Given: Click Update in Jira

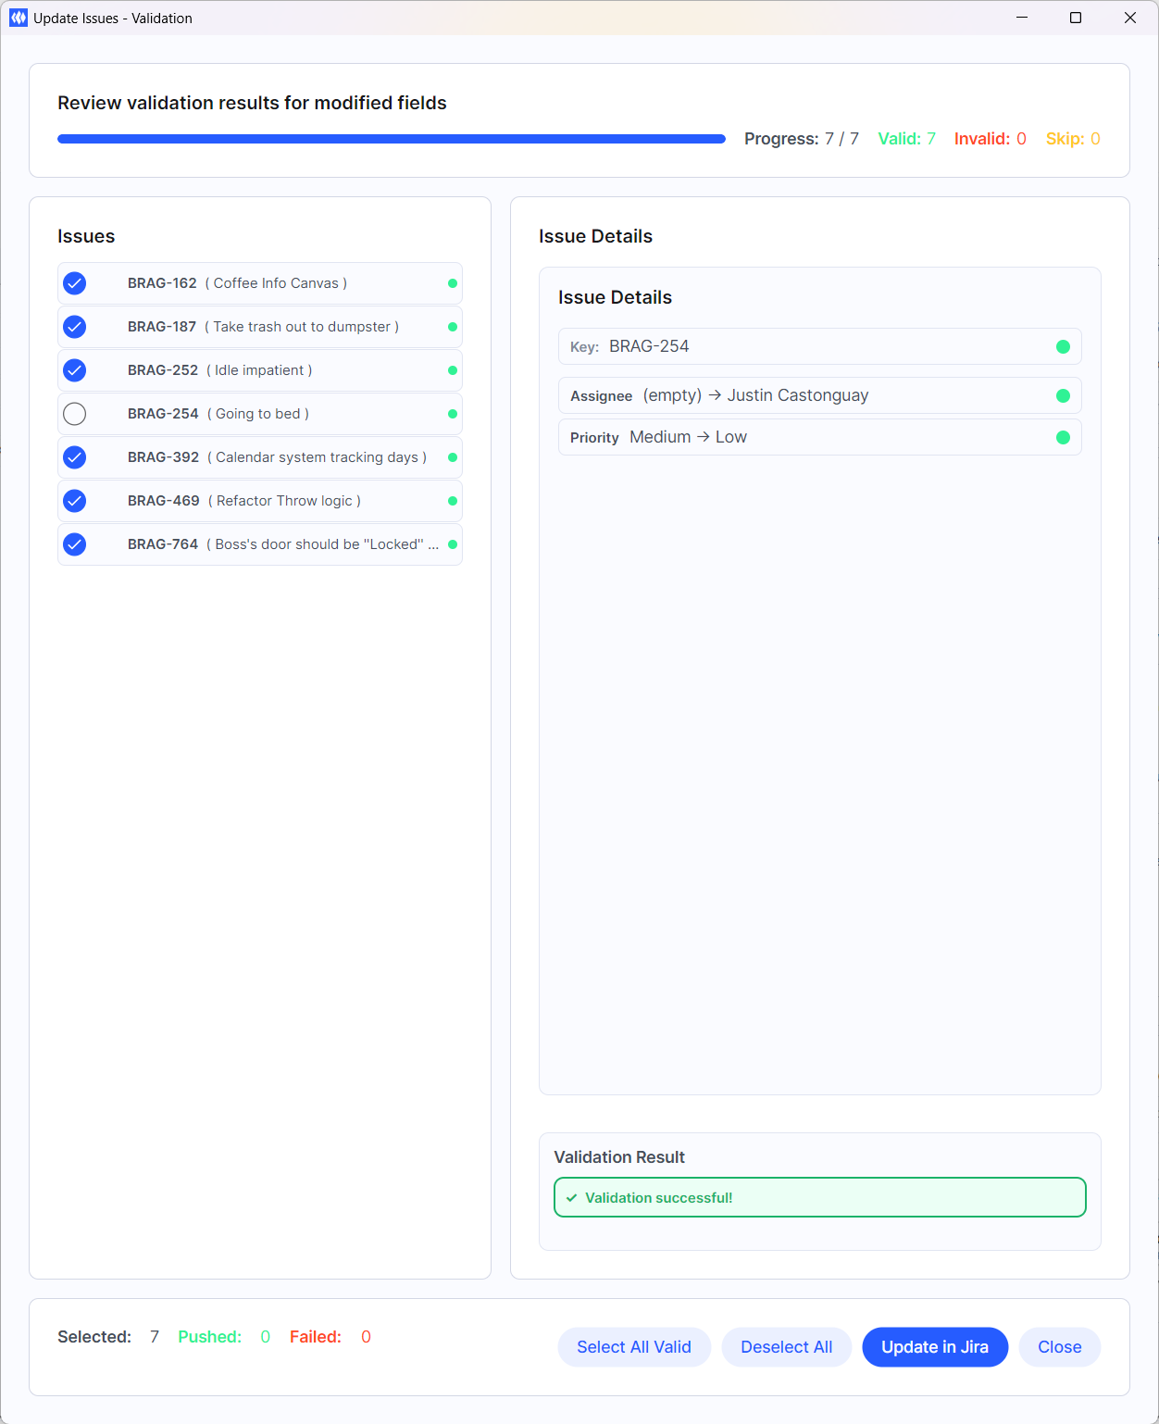Looking at the screenshot, I should click(x=934, y=1347).
